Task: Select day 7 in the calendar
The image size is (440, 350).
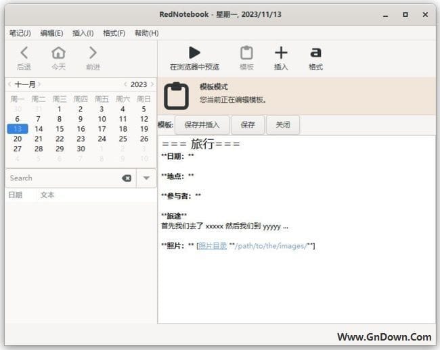Action: tap(38, 119)
